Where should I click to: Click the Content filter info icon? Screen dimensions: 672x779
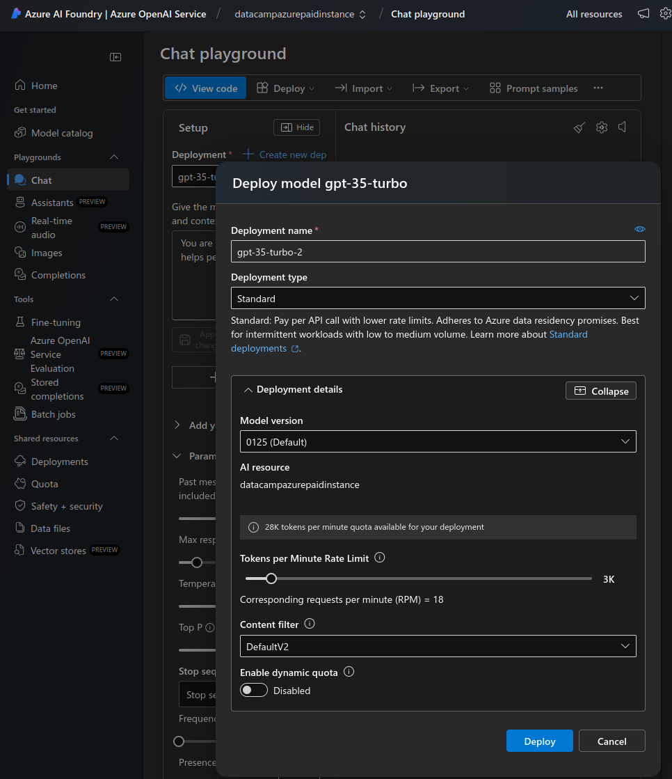[x=310, y=624]
